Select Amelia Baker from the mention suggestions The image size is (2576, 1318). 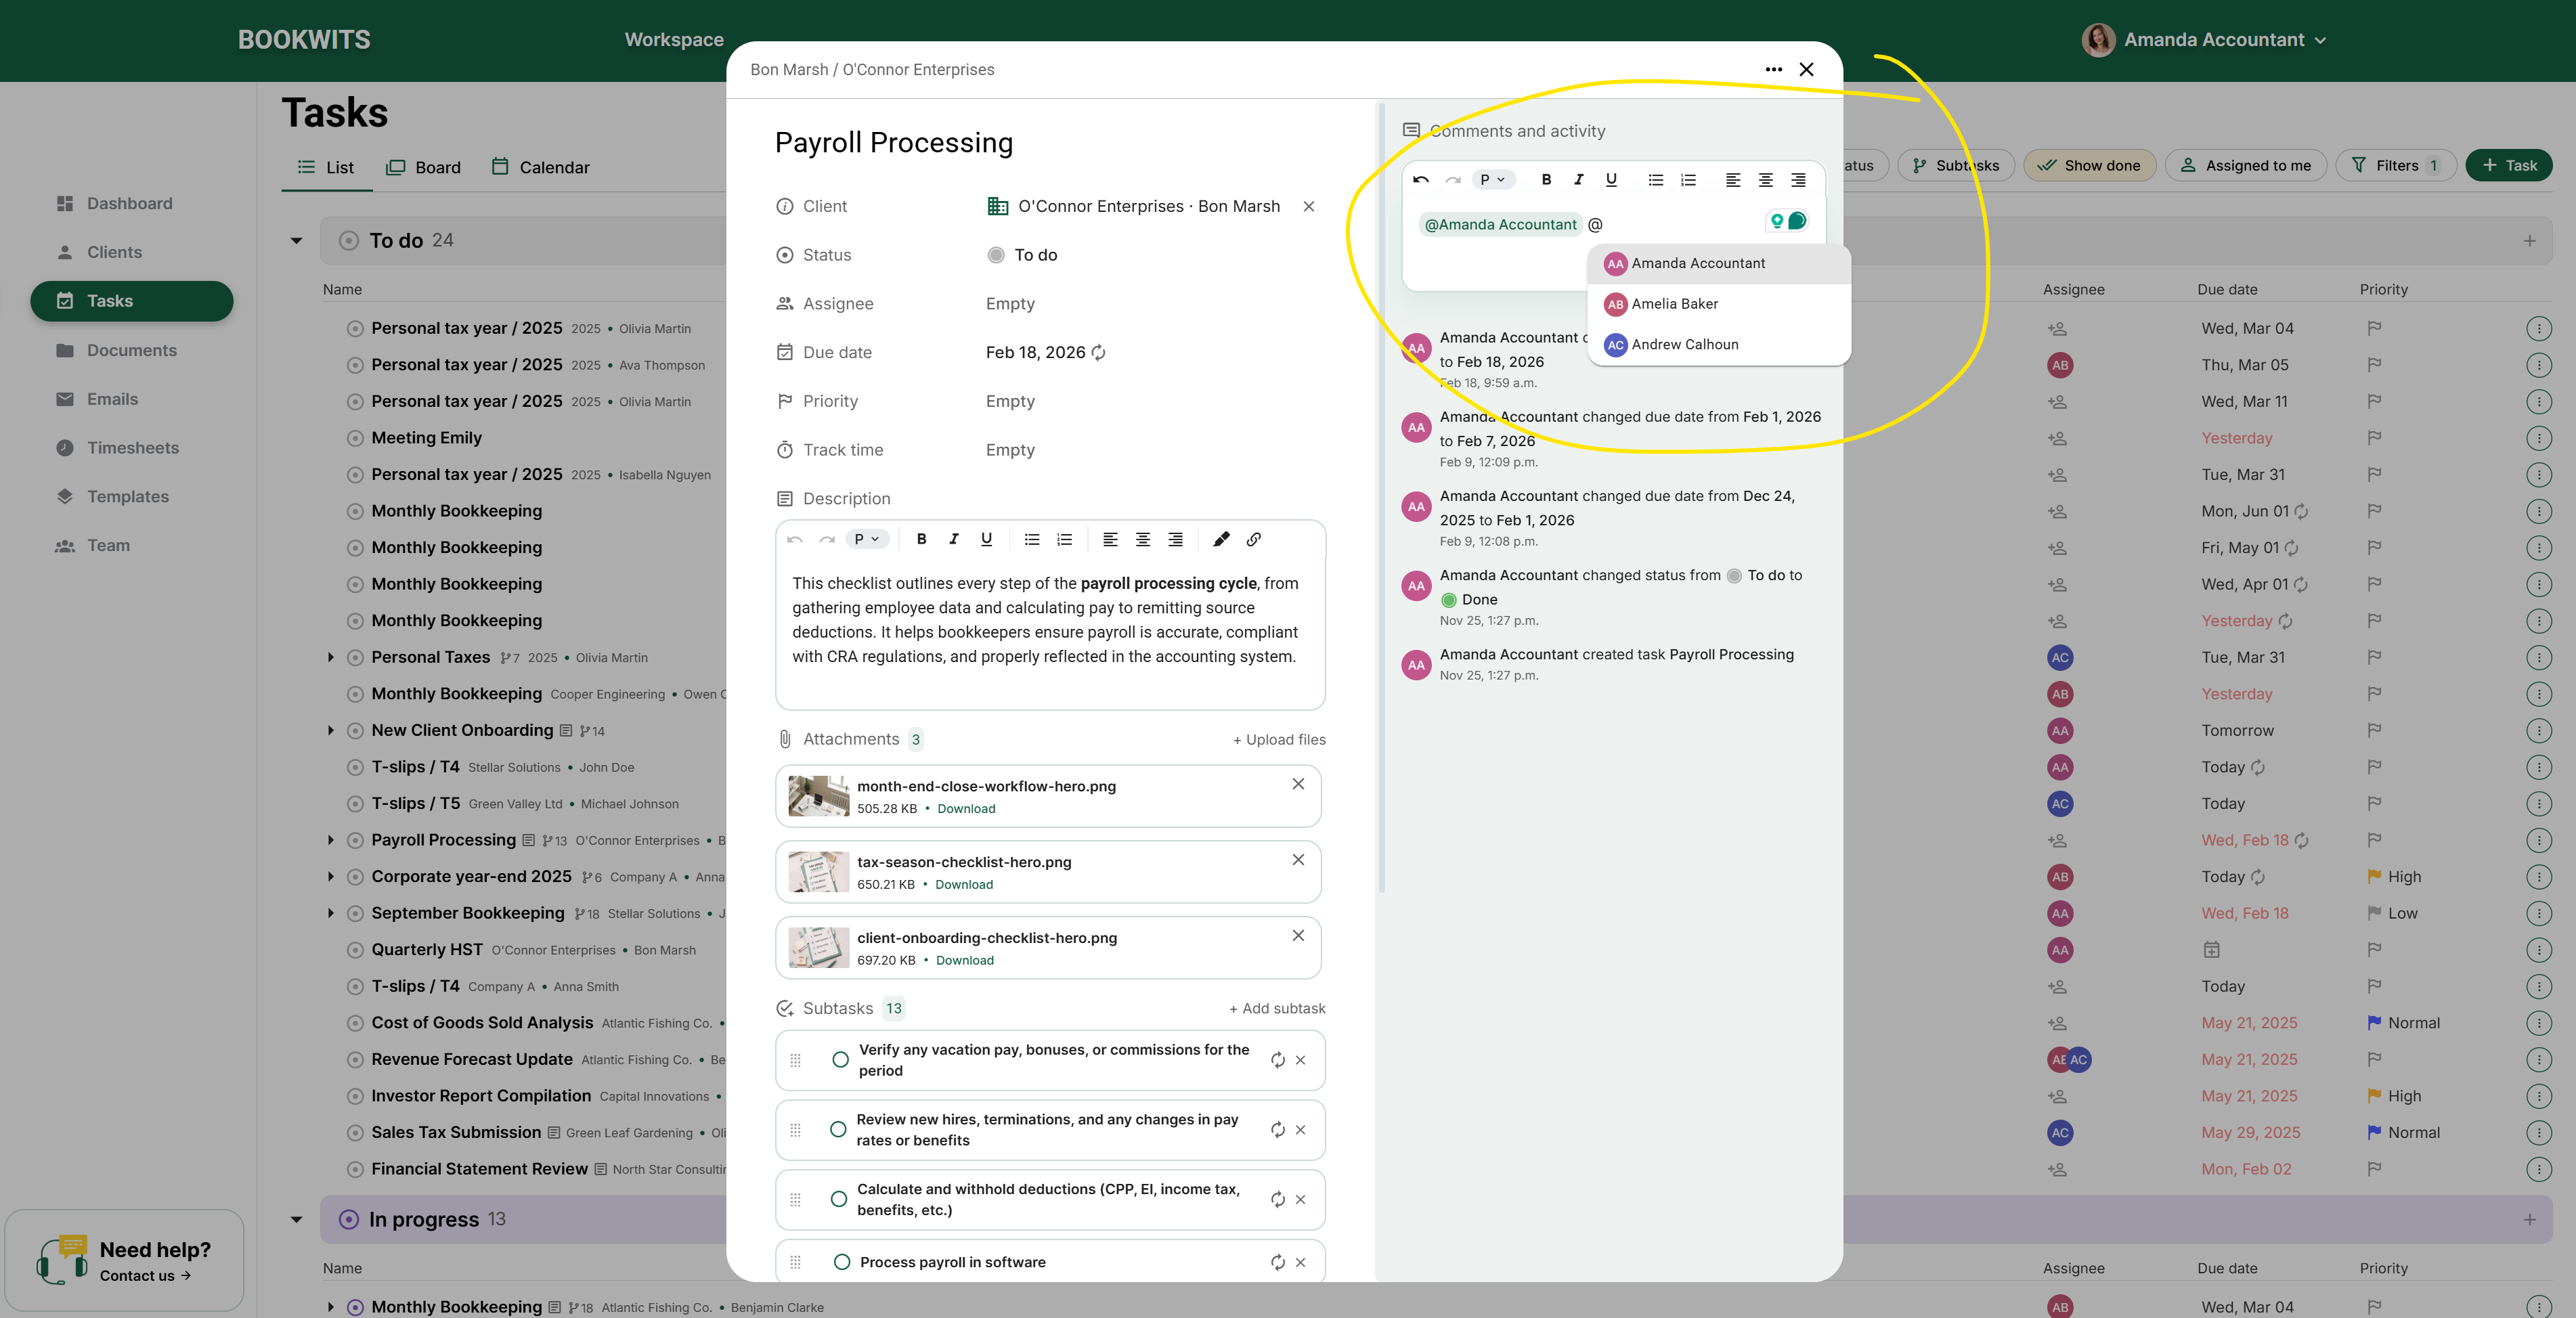point(1676,304)
